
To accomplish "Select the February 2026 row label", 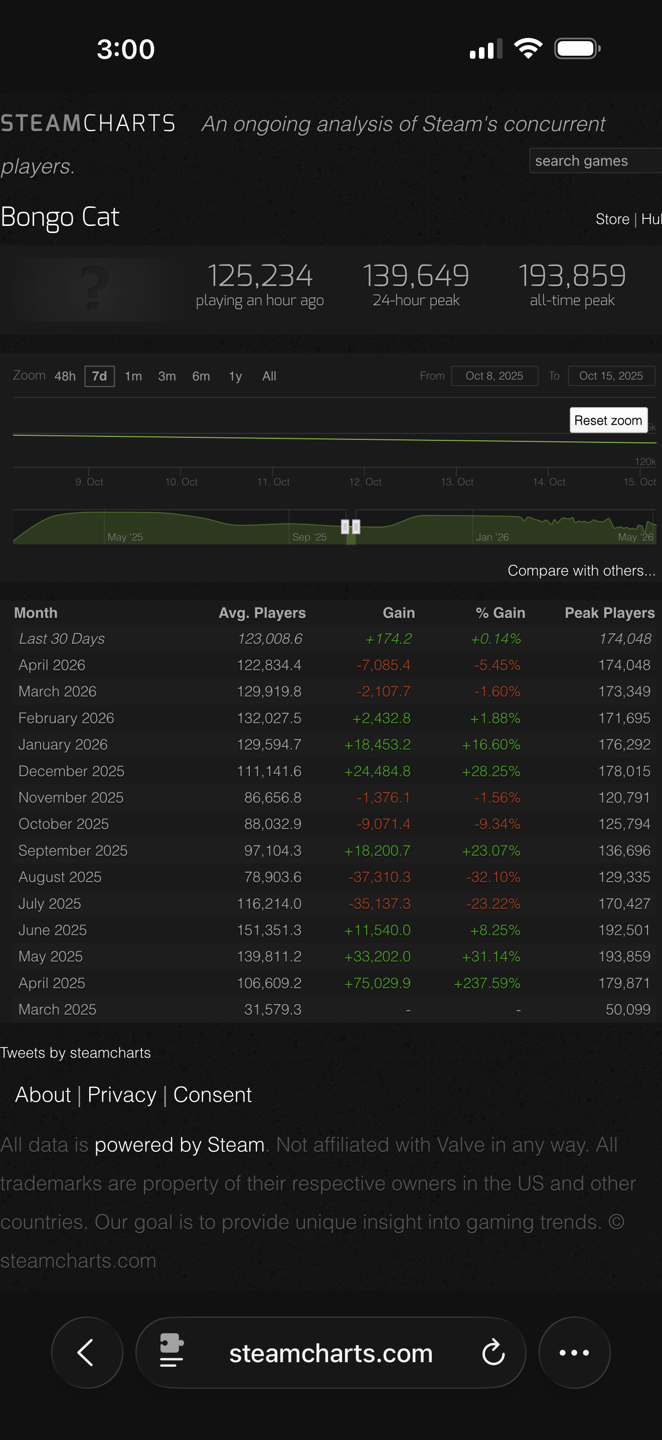I will [x=66, y=718].
